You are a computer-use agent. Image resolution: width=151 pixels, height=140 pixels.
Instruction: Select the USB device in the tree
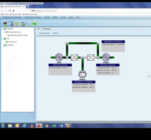[x=19, y=35]
